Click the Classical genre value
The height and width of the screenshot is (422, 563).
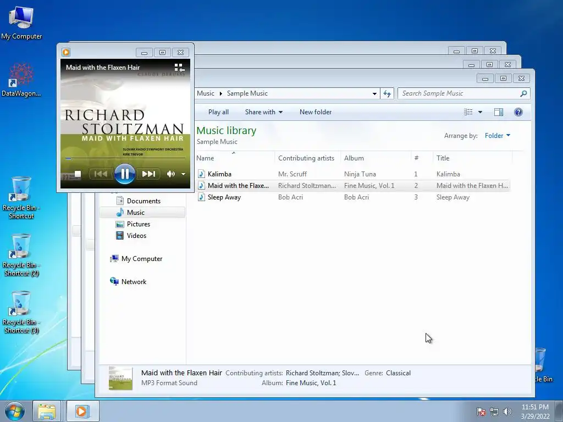(398, 373)
